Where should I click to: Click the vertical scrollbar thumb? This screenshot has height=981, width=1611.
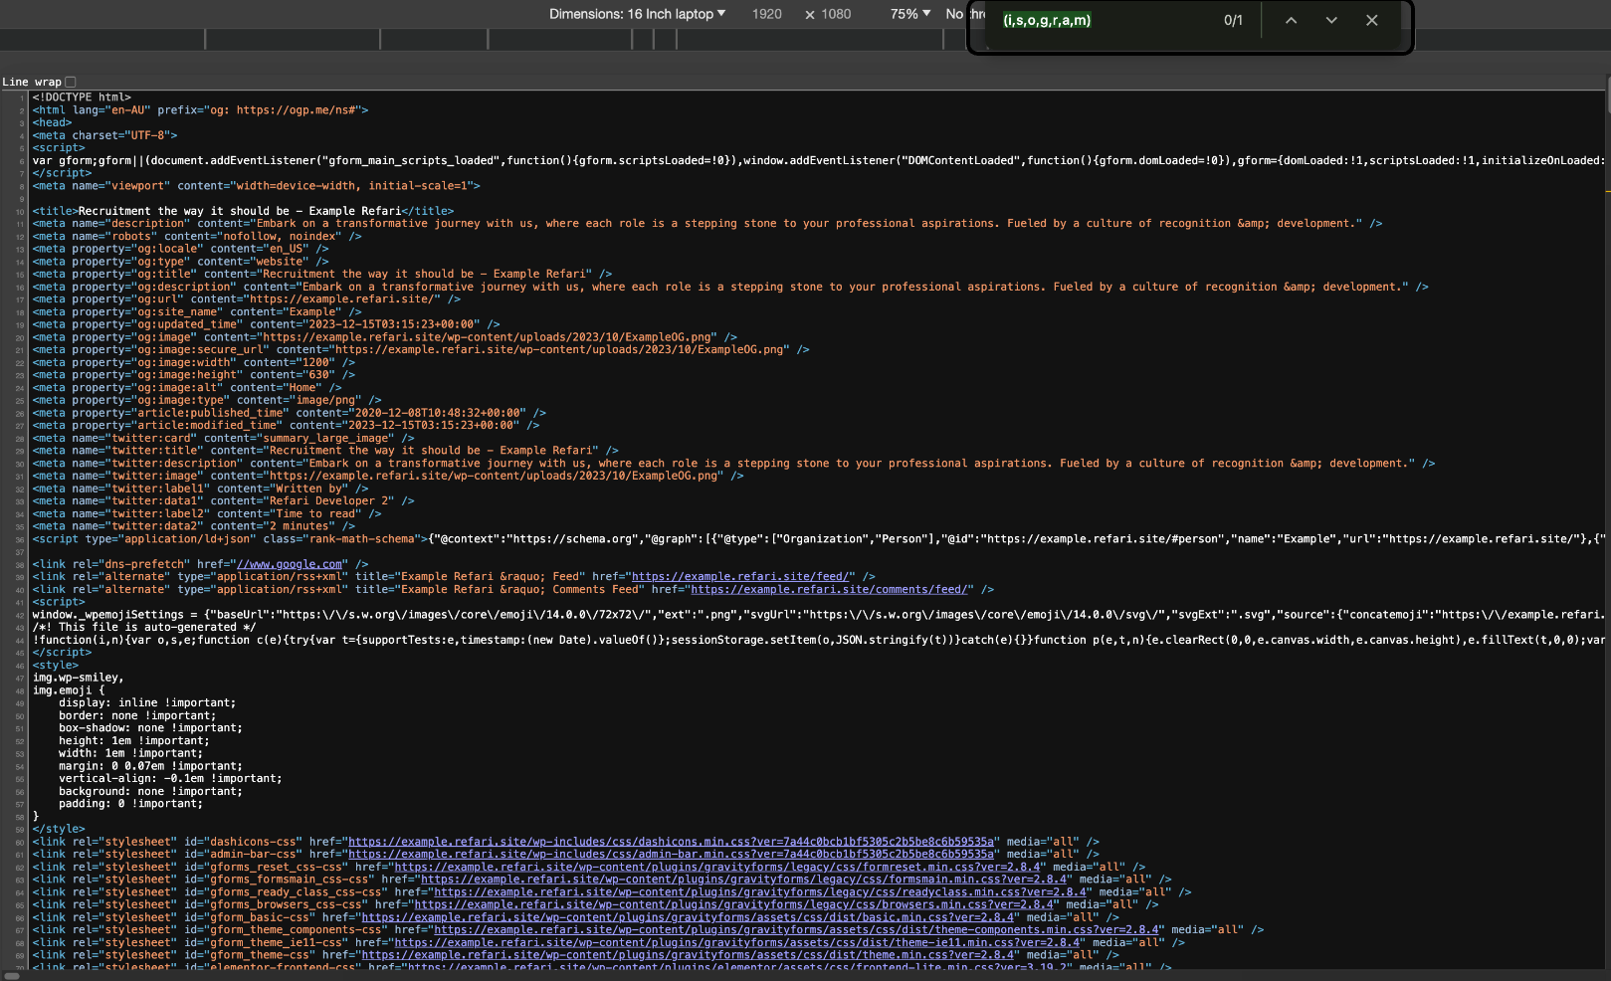tap(1608, 96)
